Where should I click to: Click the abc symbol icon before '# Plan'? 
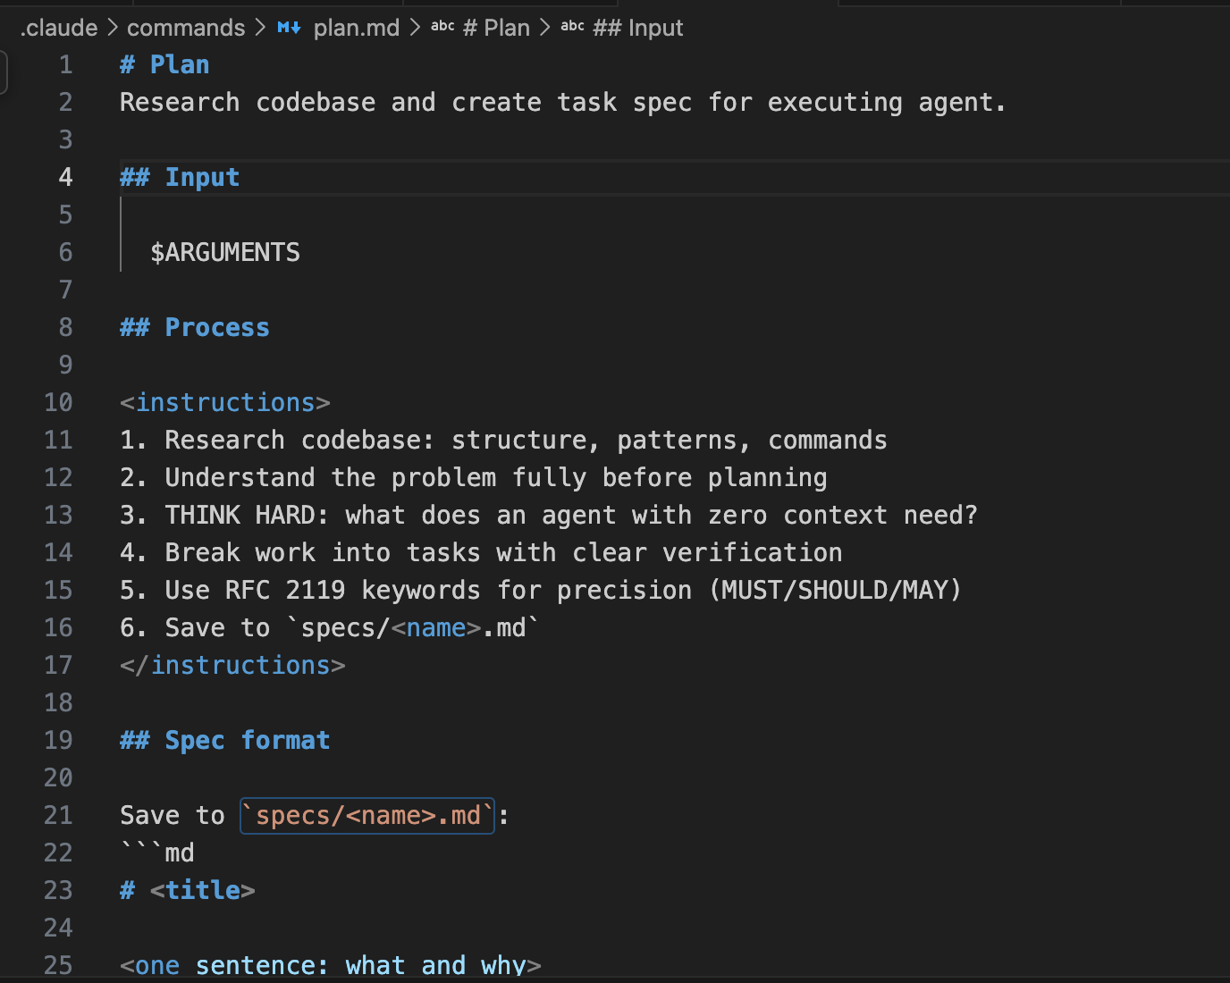pyautogui.click(x=442, y=26)
